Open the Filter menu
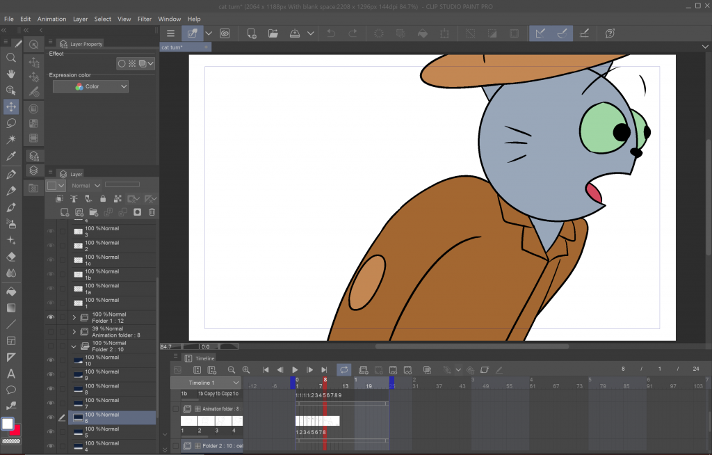Screen dimensions: 712x455 (145, 19)
